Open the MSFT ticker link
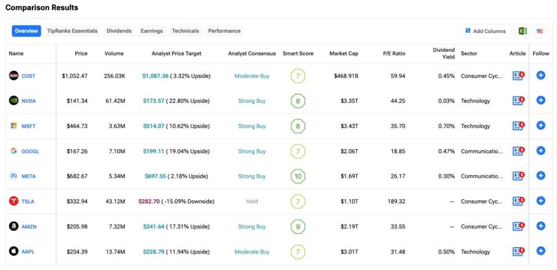557x270 pixels. [x=28, y=126]
